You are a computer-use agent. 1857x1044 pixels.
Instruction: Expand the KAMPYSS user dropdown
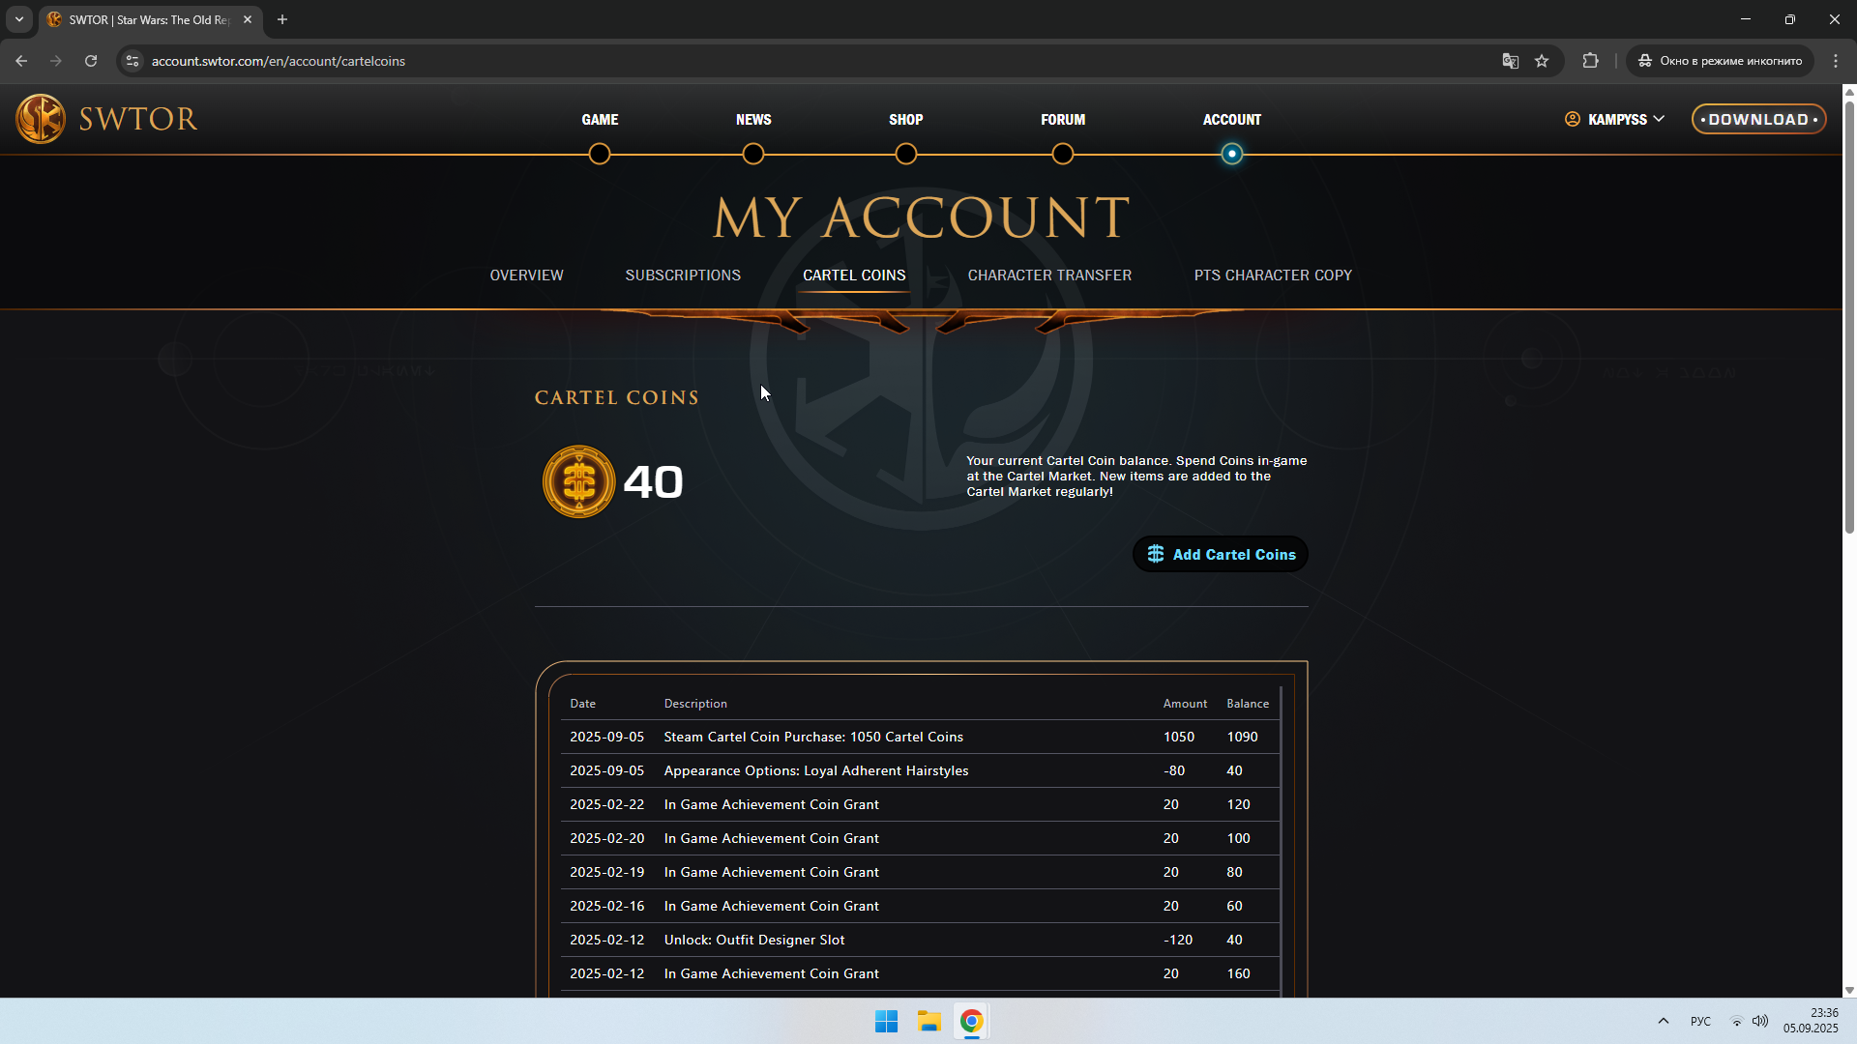1614,120
